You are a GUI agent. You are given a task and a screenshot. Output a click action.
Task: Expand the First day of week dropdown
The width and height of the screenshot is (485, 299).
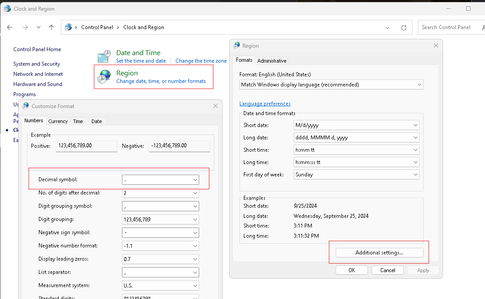356,175
